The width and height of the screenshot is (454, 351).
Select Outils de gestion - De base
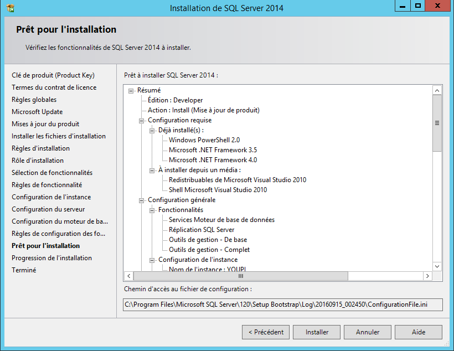click(x=208, y=240)
